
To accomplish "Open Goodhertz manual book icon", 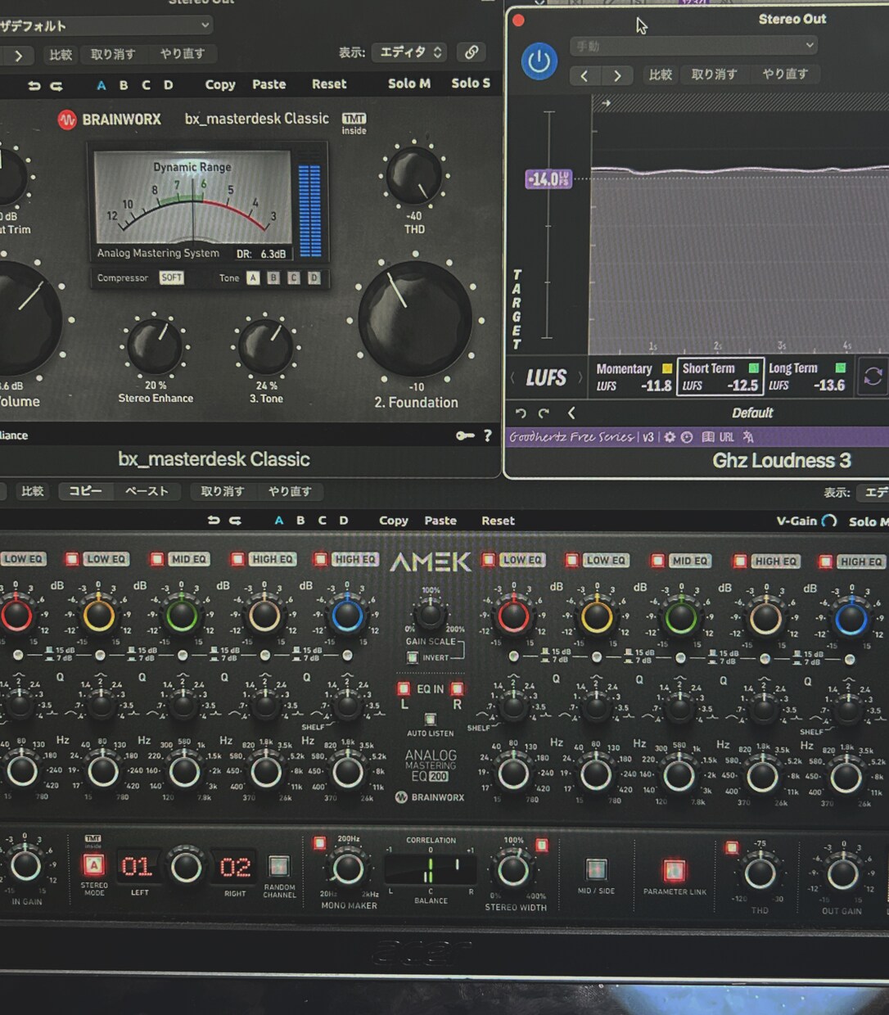I will tap(708, 437).
